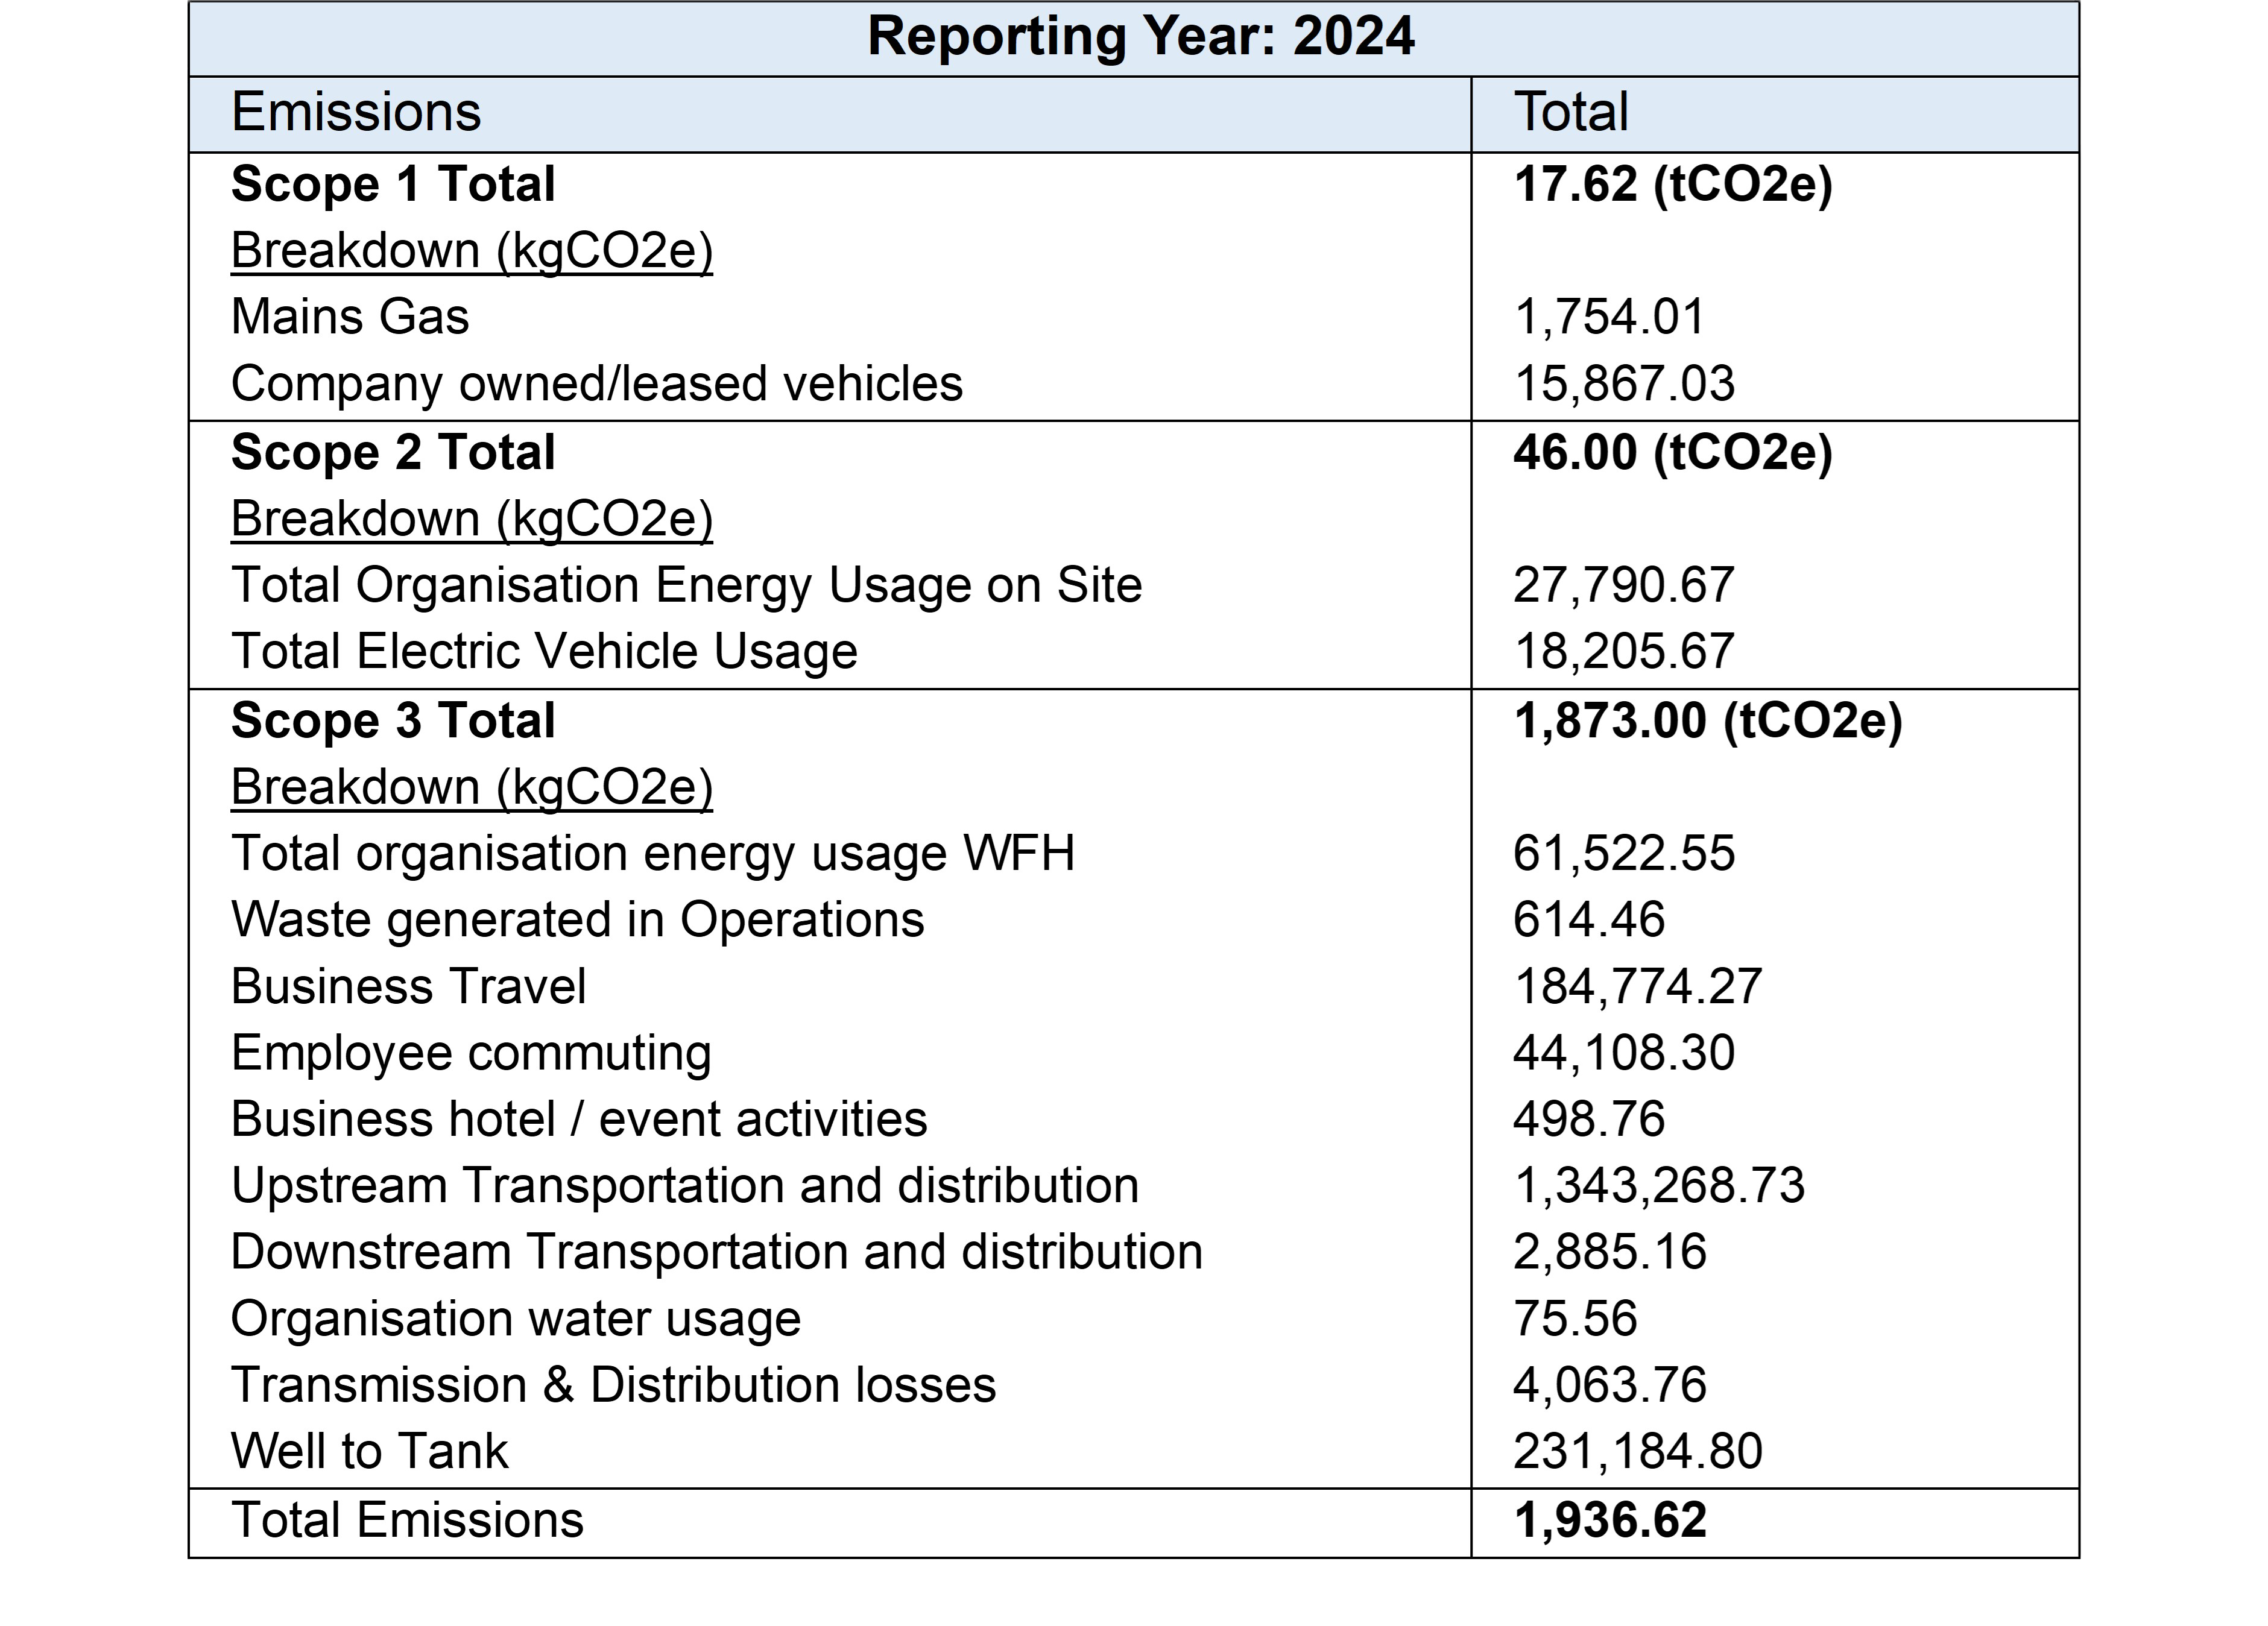The height and width of the screenshot is (1626, 2268).
Task: Click the Well to Tank value 231,184.80
Action: pyautogui.click(x=1637, y=1452)
